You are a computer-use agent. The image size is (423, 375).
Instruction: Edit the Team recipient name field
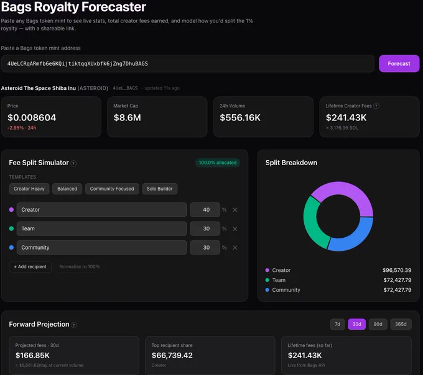(101, 228)
